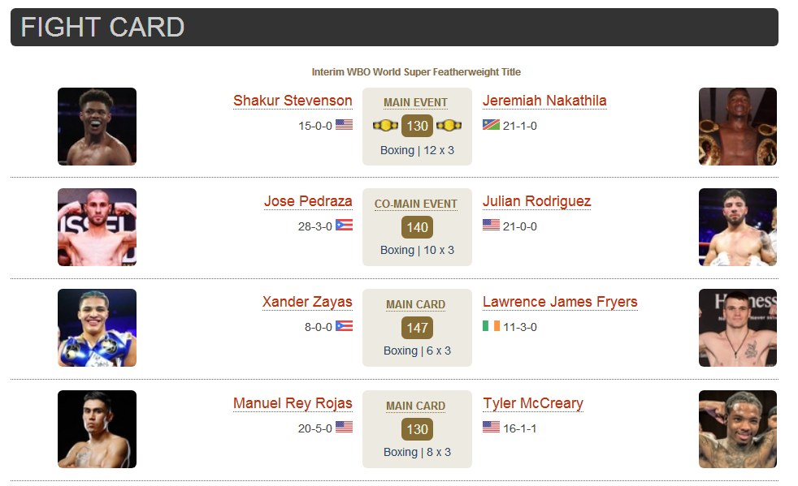Screen dimensions: 798x486
Task: Open Manuel Rey Rojas' photo thumbnail
Action: 97,429
